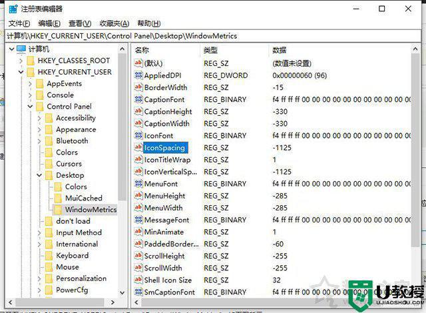Image resolution: width=426 pixels, height=313 pixels.
Task: Click tree pane scroll up arrow
Action: [x=122, y=49]
